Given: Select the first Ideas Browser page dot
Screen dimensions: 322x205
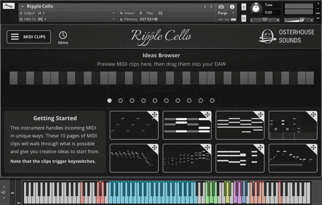Looking at the screenshot, I should [109, 100].
